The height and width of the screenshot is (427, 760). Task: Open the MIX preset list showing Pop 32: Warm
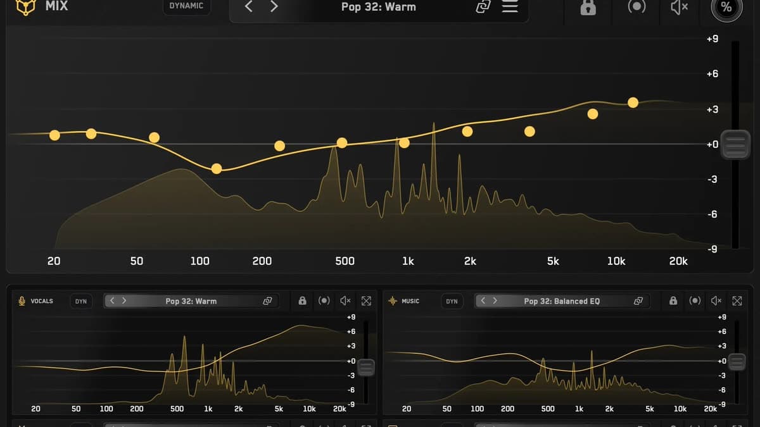click(x=379, y=8)
